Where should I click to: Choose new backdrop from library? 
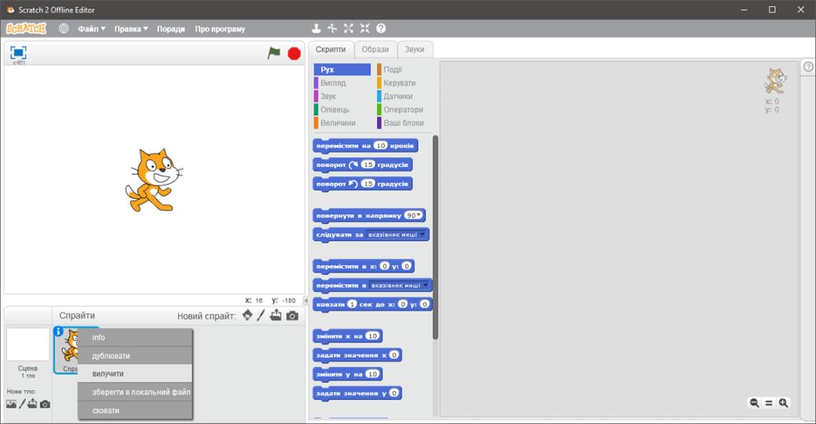pyautogui.click(x=11, y=404)
